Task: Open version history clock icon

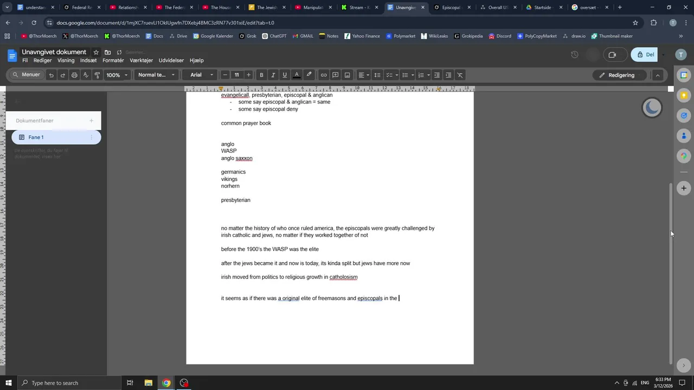Action: click(575, 55)
